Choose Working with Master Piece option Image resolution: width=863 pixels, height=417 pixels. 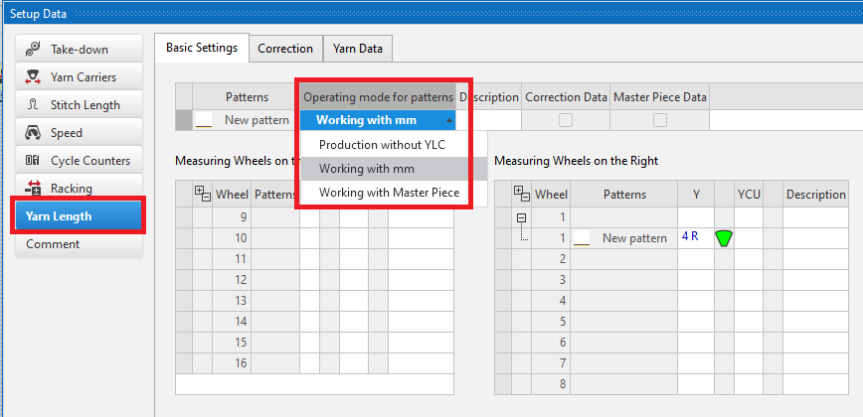389,193
